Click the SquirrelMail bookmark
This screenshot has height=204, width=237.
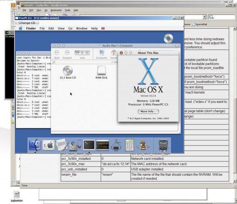point(200,24)
